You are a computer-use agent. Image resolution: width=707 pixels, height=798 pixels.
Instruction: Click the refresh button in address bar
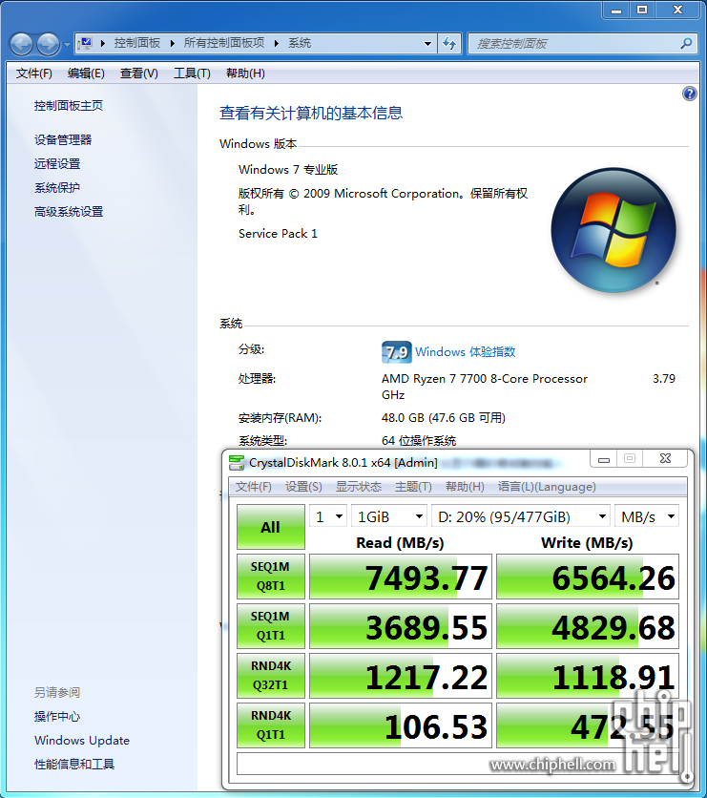point(449,44)
